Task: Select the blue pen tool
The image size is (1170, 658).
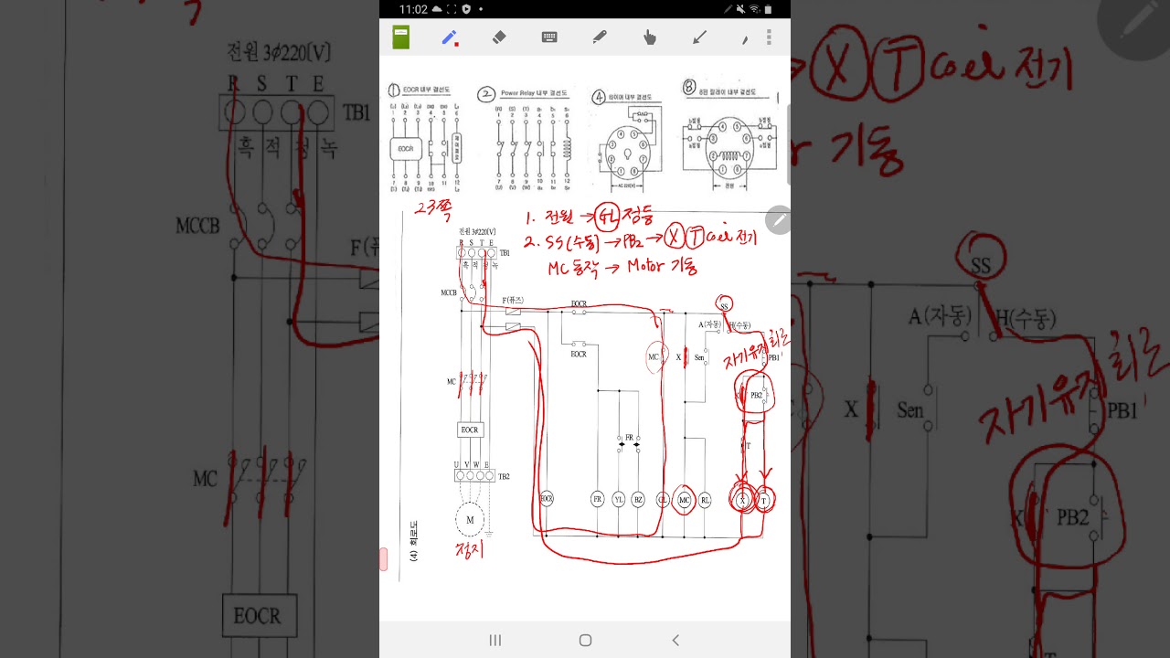Action: pos(450,37)
